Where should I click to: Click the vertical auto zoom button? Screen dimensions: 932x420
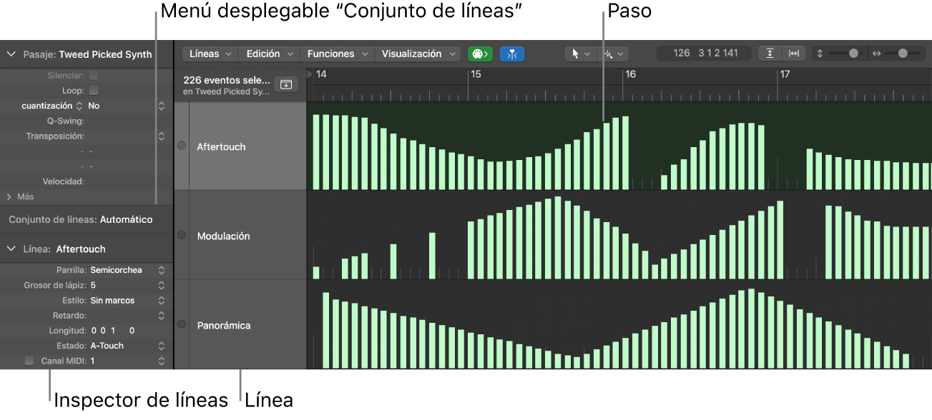point(770,54)
